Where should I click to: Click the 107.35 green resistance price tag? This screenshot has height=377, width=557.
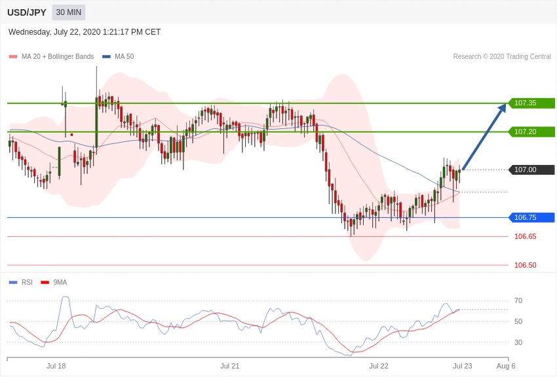(531, 103)
